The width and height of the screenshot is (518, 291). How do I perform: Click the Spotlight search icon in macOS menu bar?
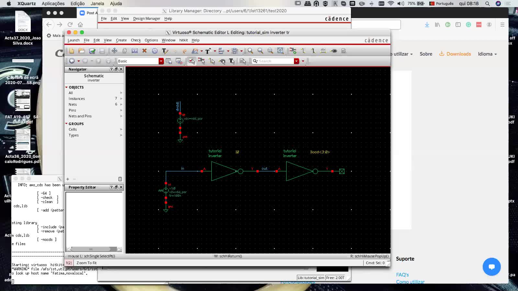pyautogui.click(x=487, y=4)
